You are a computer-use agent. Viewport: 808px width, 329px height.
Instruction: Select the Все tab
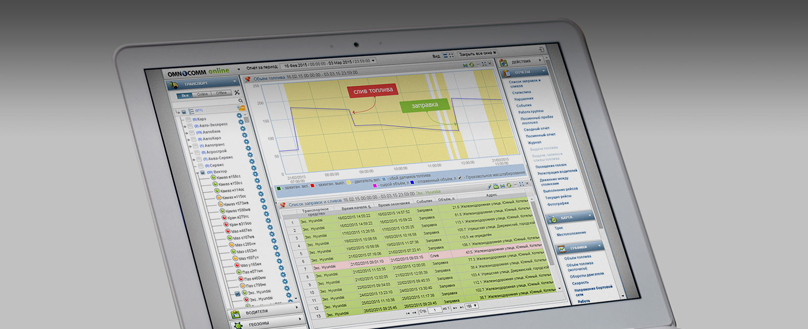click(x=185, y=95)
